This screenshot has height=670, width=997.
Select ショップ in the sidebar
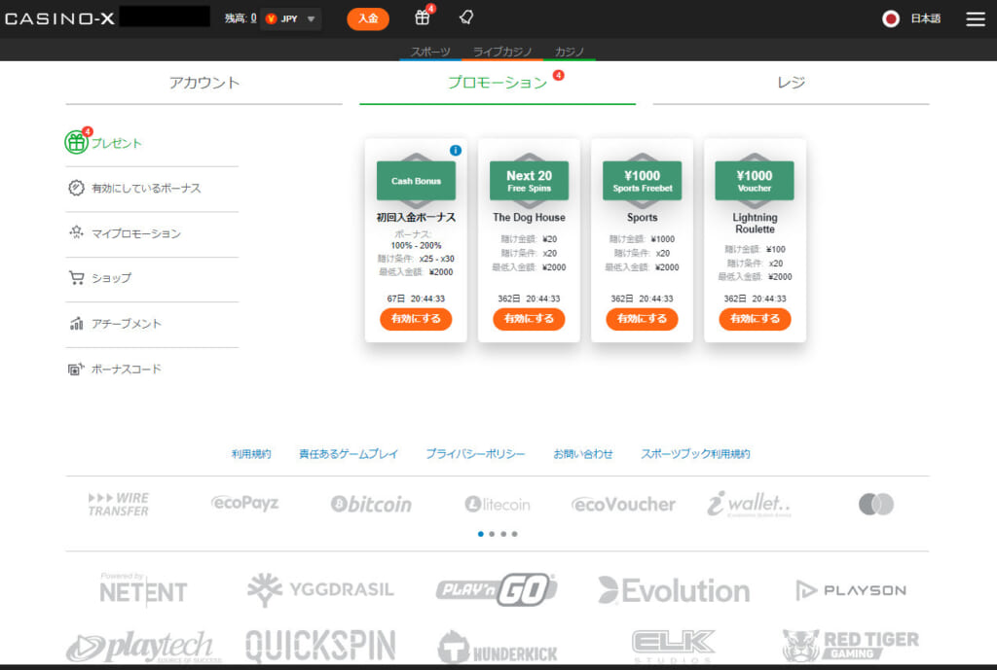coord(111,278)
